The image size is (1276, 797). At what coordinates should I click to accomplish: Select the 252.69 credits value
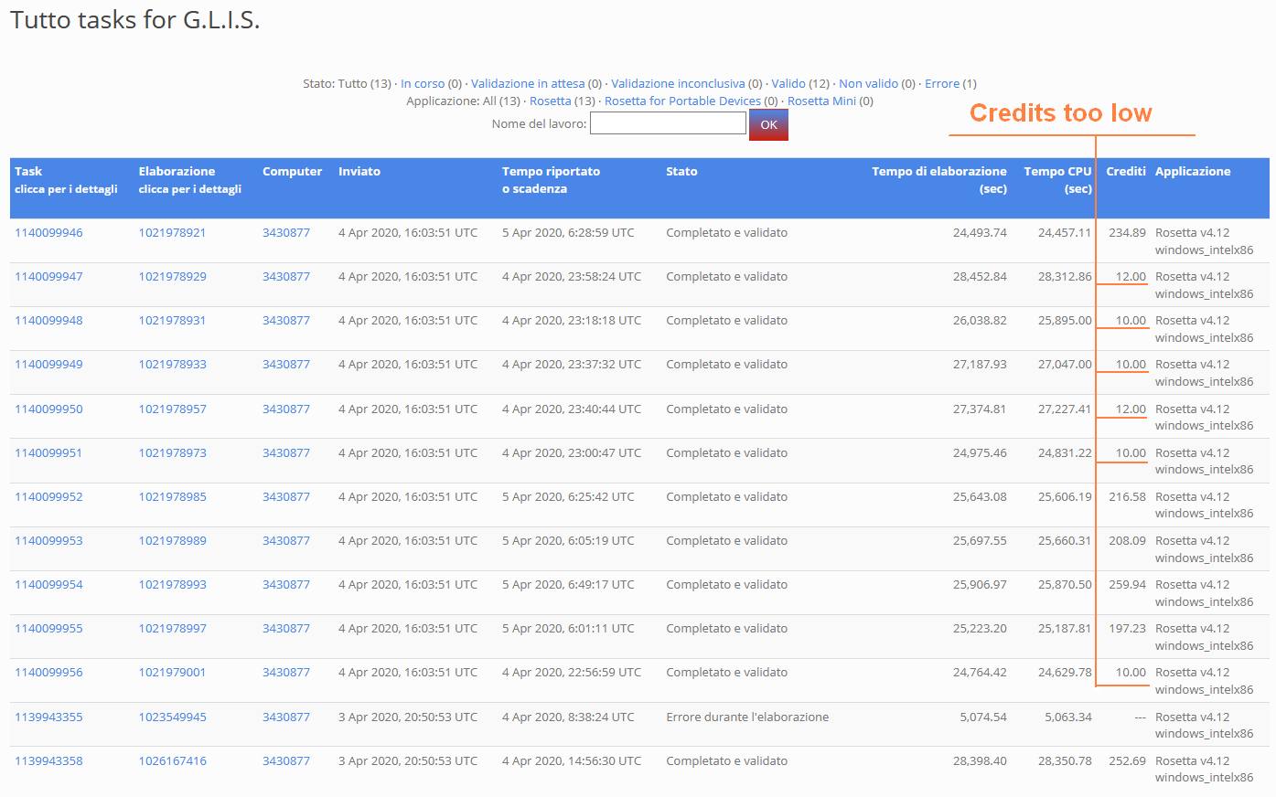pyautogui.click(x=1127, y=760)
